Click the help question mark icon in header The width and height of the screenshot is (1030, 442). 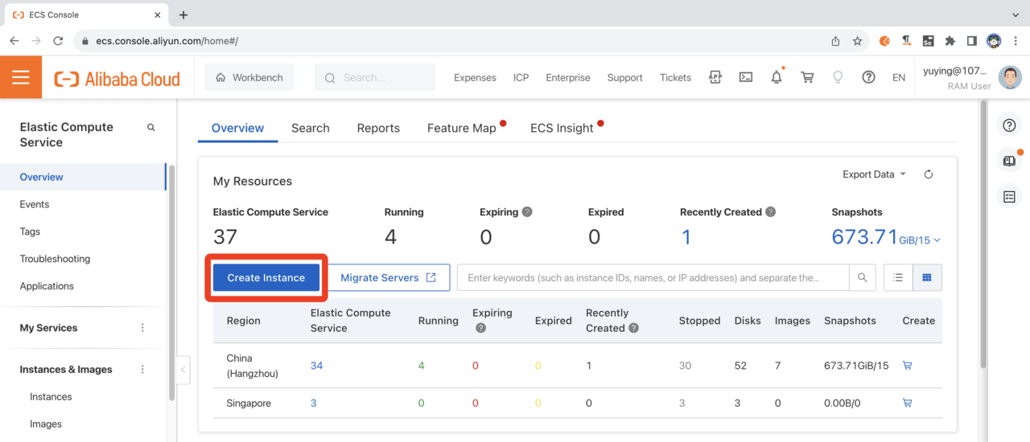(x=868, y=78)
